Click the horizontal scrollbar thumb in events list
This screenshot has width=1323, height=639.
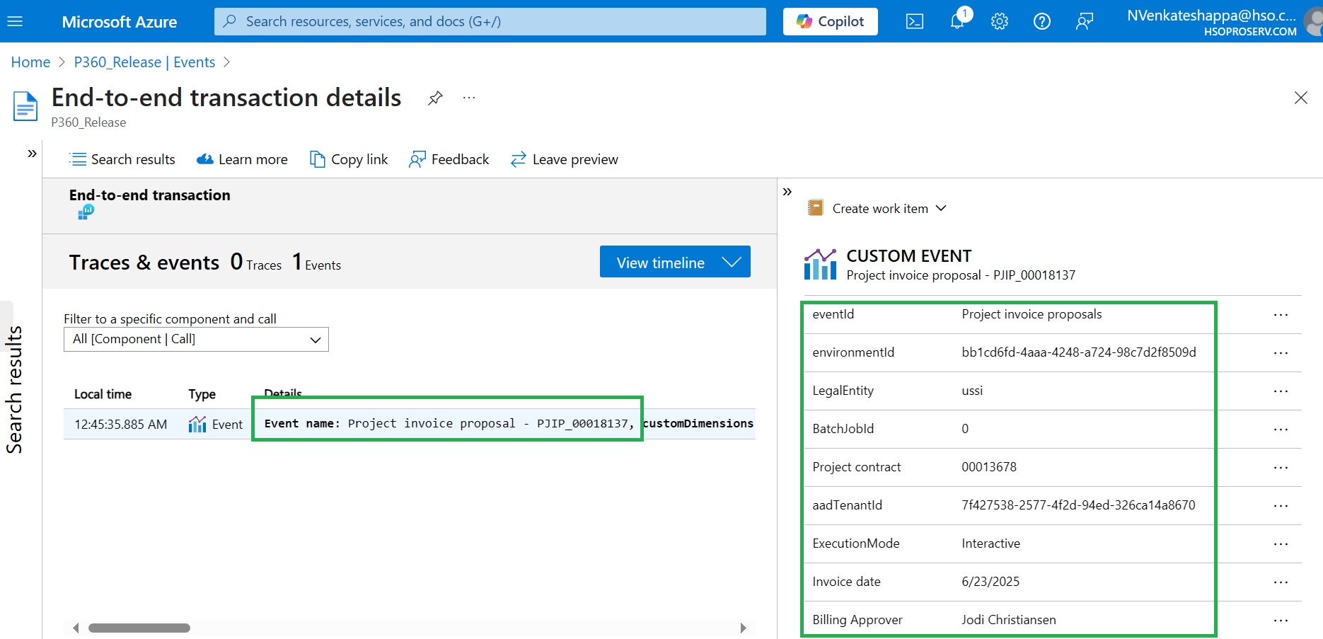[139, 628]
